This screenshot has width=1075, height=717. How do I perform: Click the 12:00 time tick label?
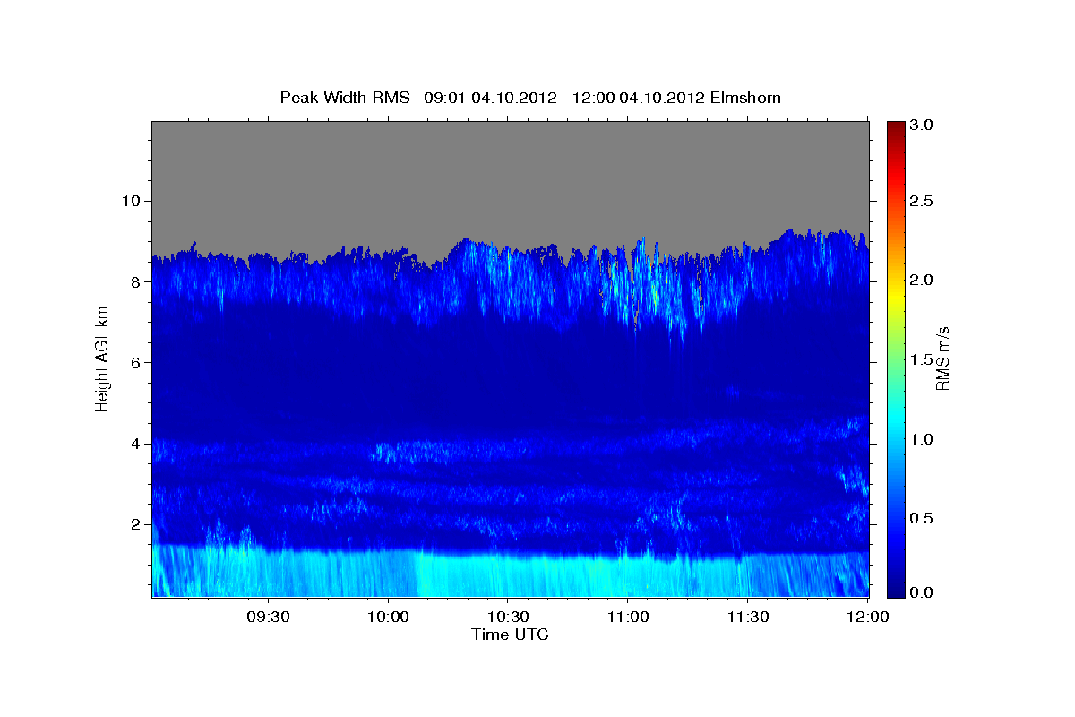pos(867,618)
